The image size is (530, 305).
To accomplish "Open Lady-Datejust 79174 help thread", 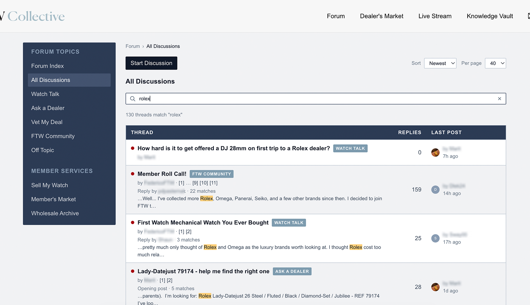I will (x=203, y=271).
